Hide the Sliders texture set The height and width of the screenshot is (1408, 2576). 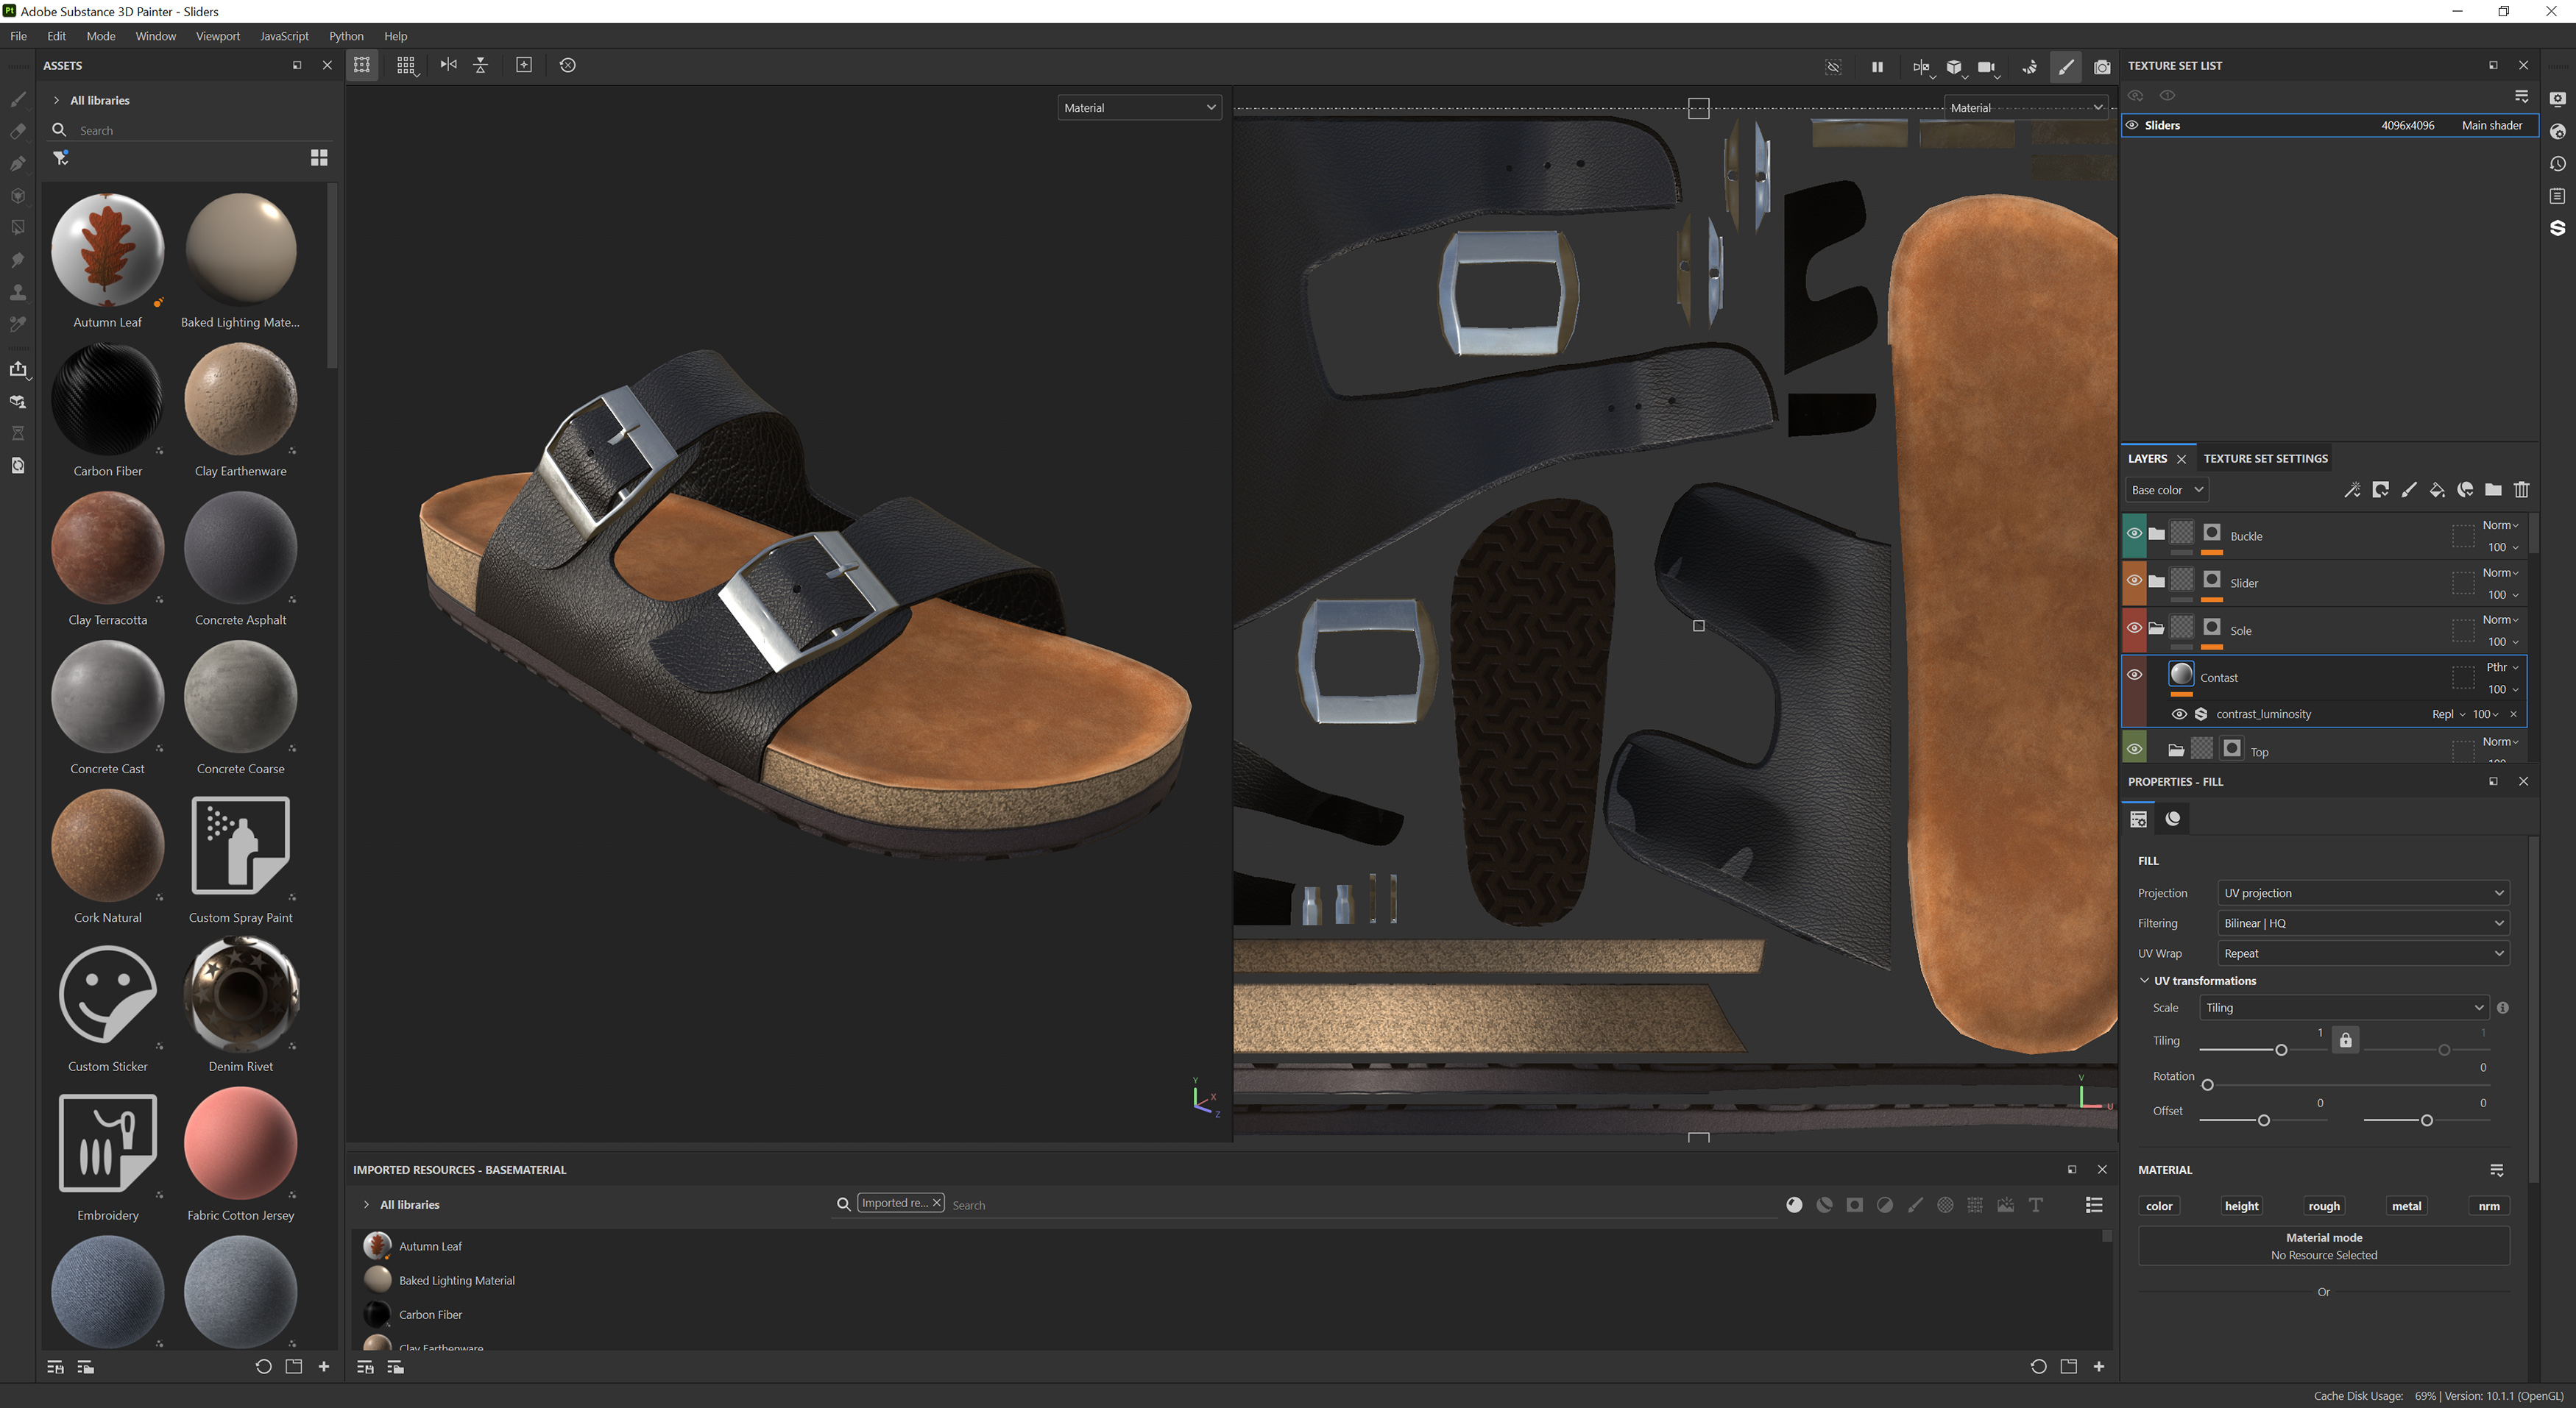(x=2133, y=125)
